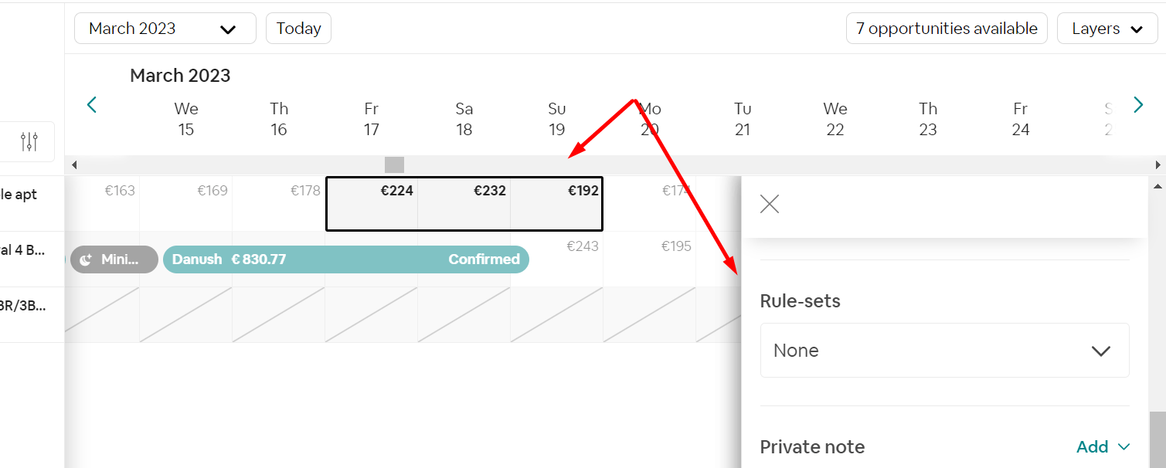Open Danush's confirmed €830.77 reservation
The image size is (1166, 468).
345,259
